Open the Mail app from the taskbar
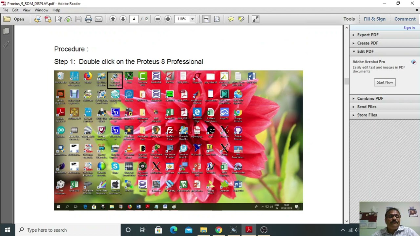 188,230
